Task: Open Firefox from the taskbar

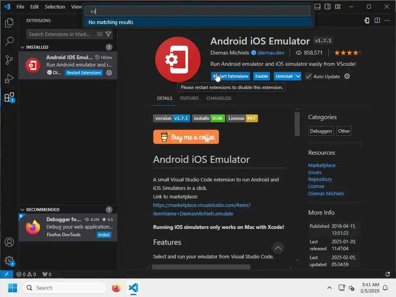Action: [x=116, y=288]
